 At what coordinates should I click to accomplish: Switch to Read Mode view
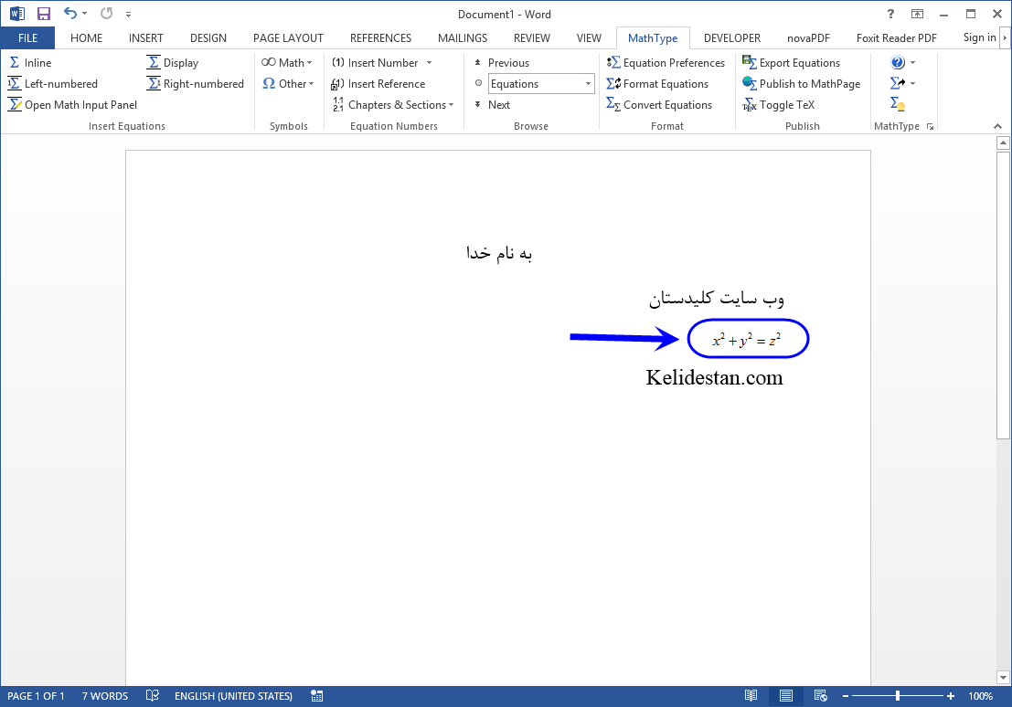coord(751,696)
